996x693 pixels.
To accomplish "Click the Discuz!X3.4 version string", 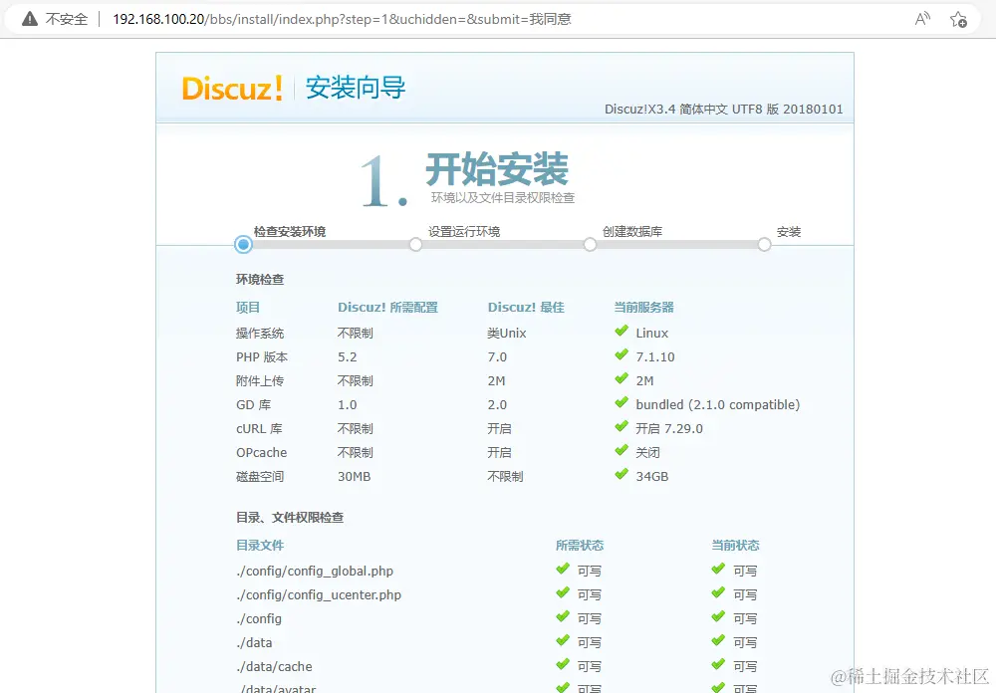I will [x=723, y=110].
